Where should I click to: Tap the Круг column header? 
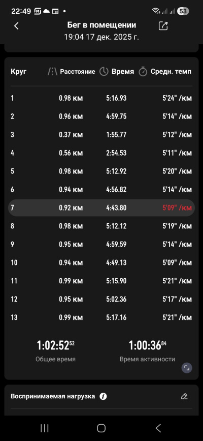pyautogui.click(x=19, y=71)
